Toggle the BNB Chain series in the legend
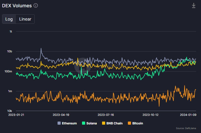Image resolution: width=201 pixels, height=133 pixels. (x=112, y=123)
